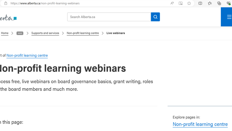Open Non-profit learning centre breadcrumb
The image size is (232, 131).
(x=82, y=33)
